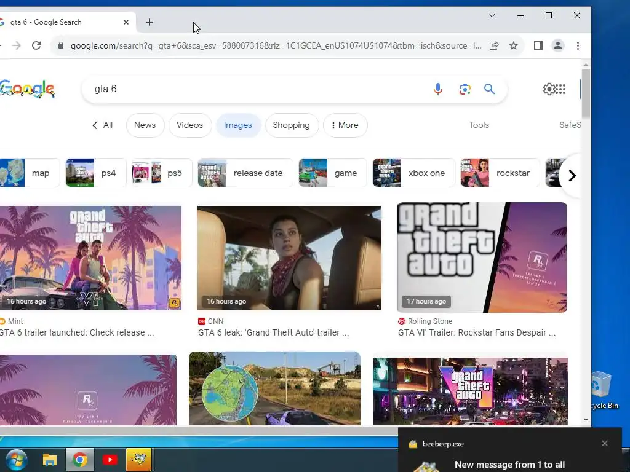View site information via lock icon
Viewport: 630px width, 472px height.
[61, 45]
